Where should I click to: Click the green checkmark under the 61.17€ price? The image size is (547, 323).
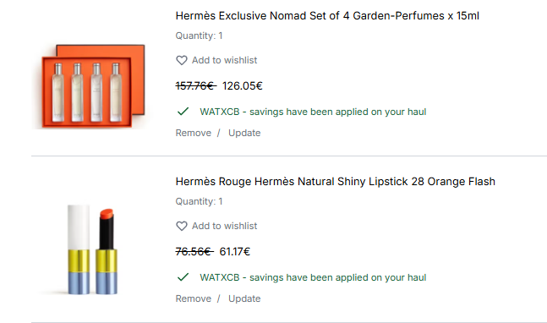(x=183, y=277)
